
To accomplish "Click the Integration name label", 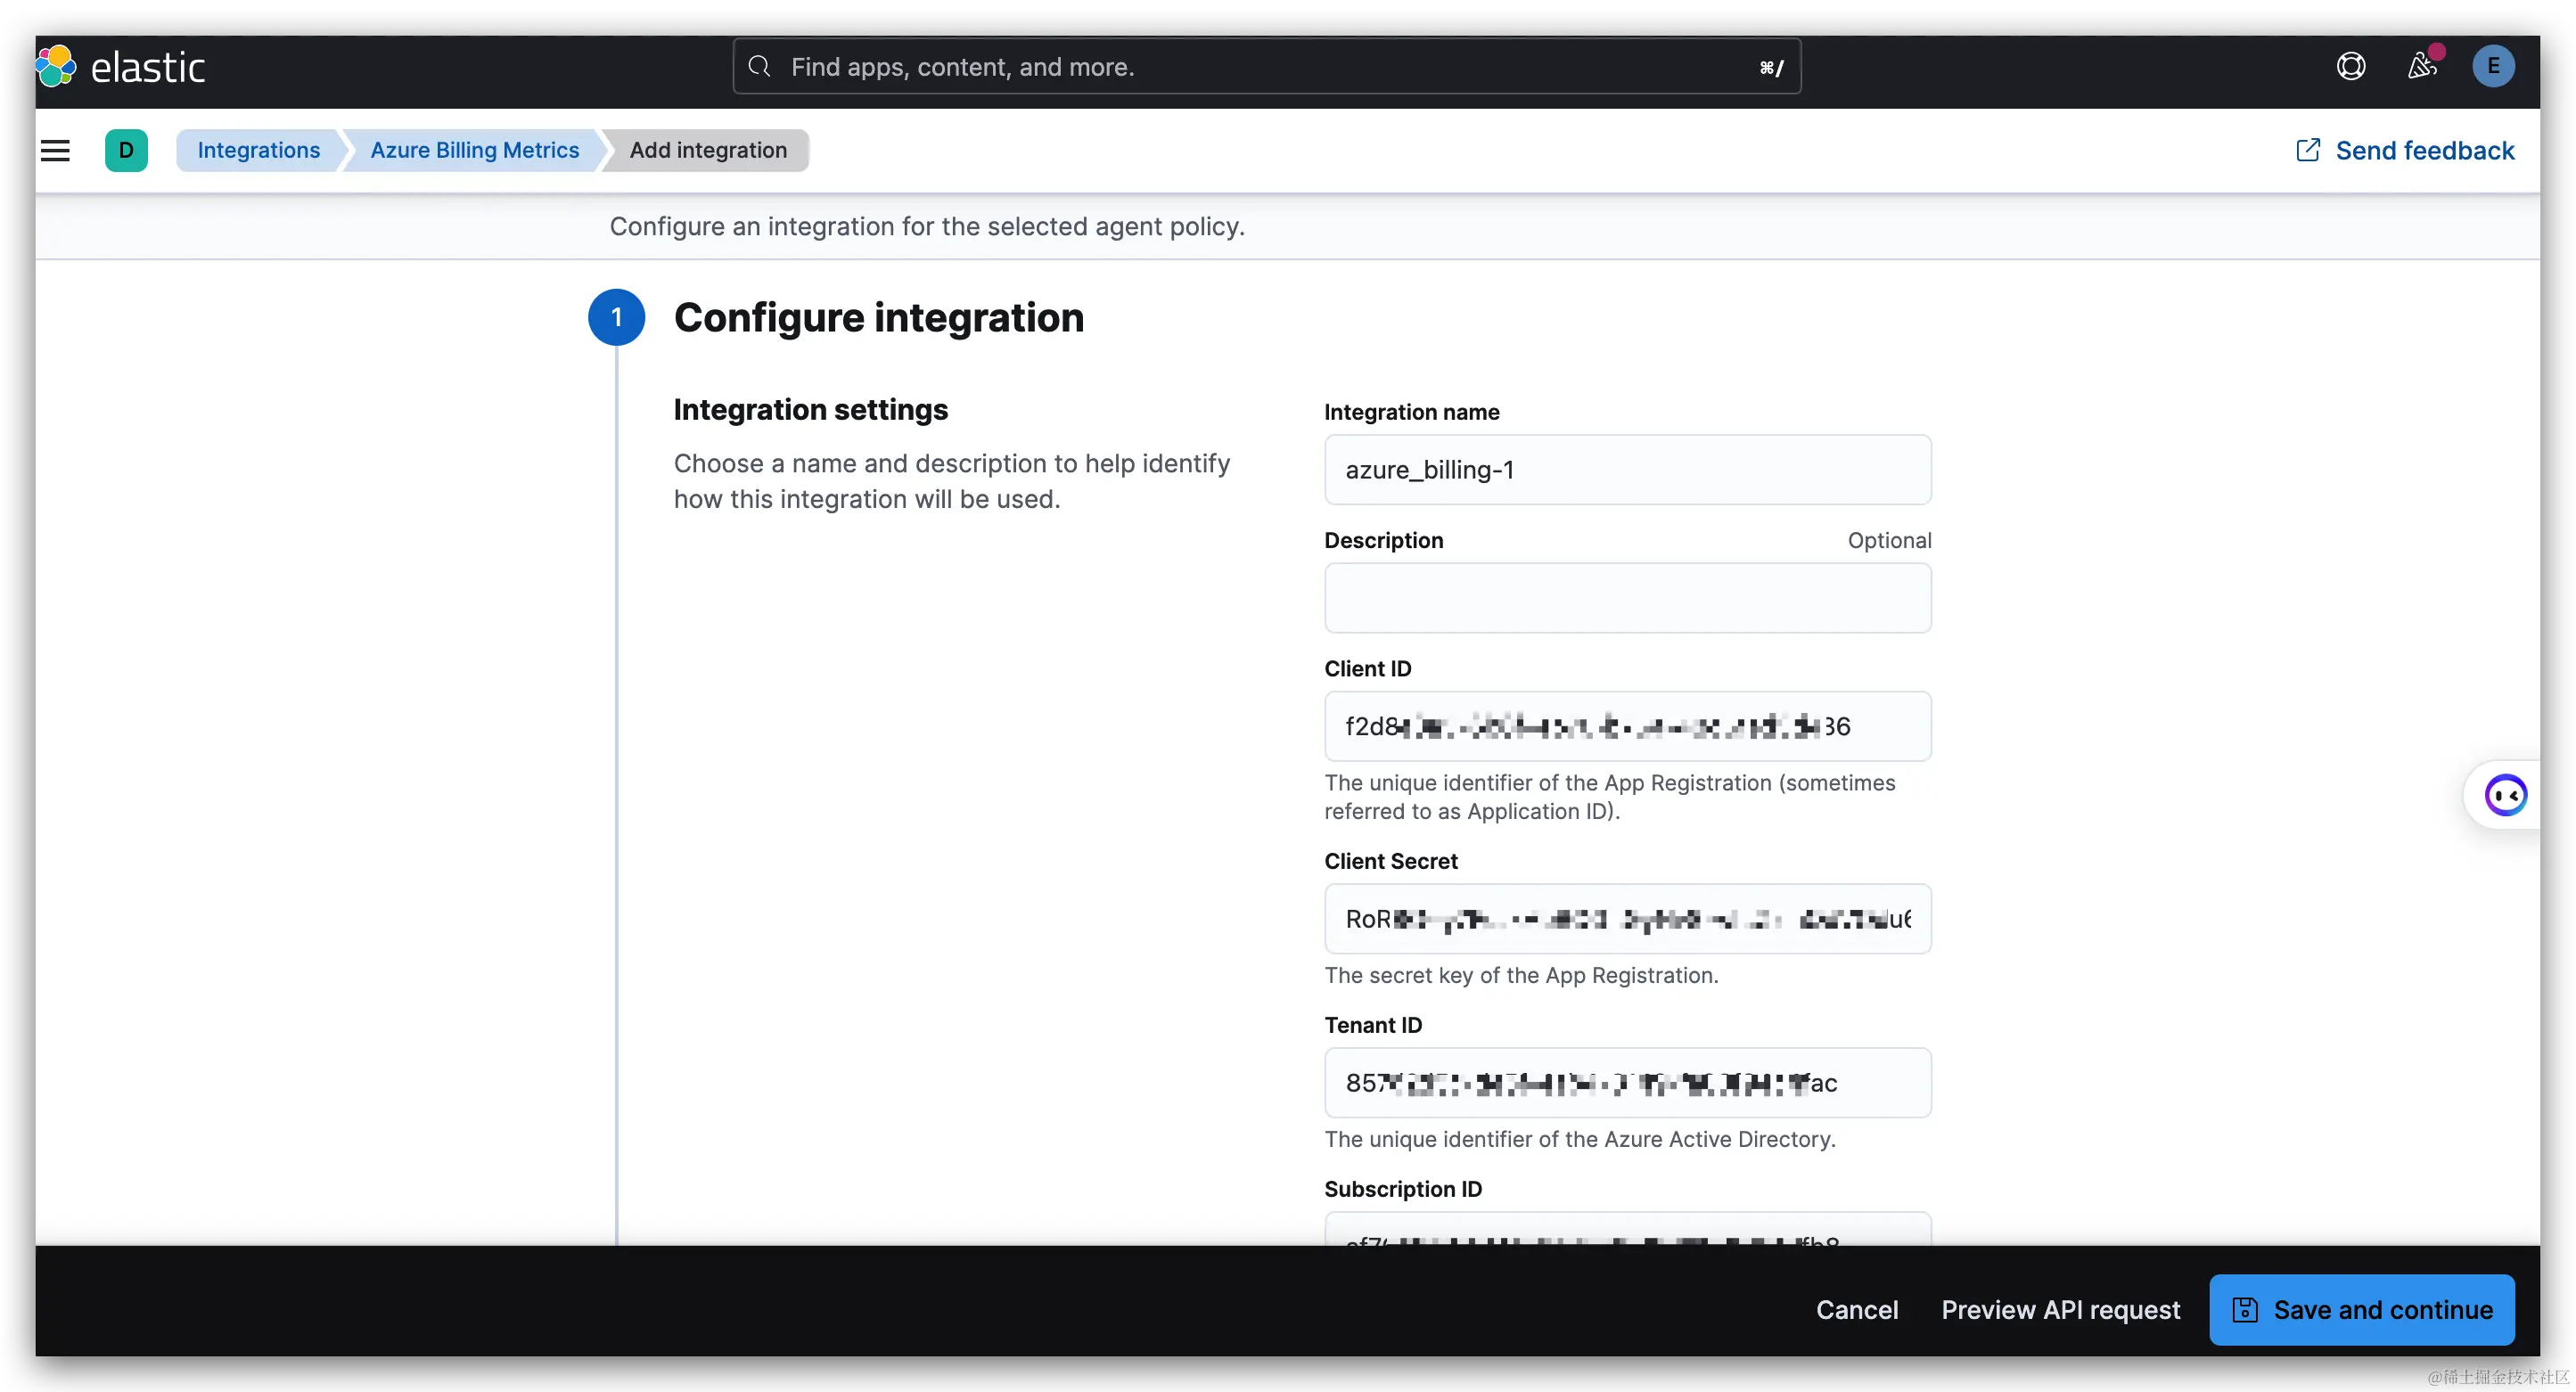I will (1412, 412).
